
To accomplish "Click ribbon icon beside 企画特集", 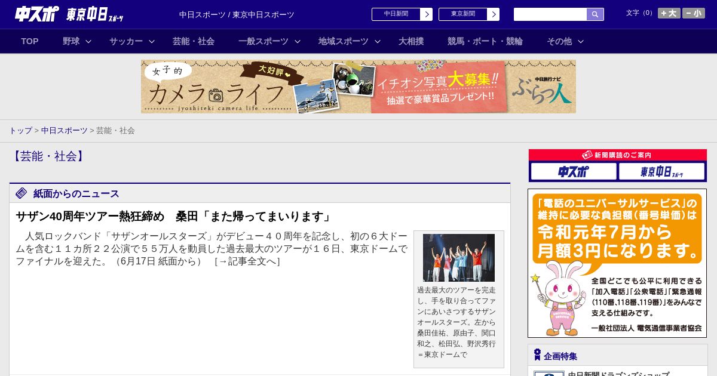I will coord(537,355).
